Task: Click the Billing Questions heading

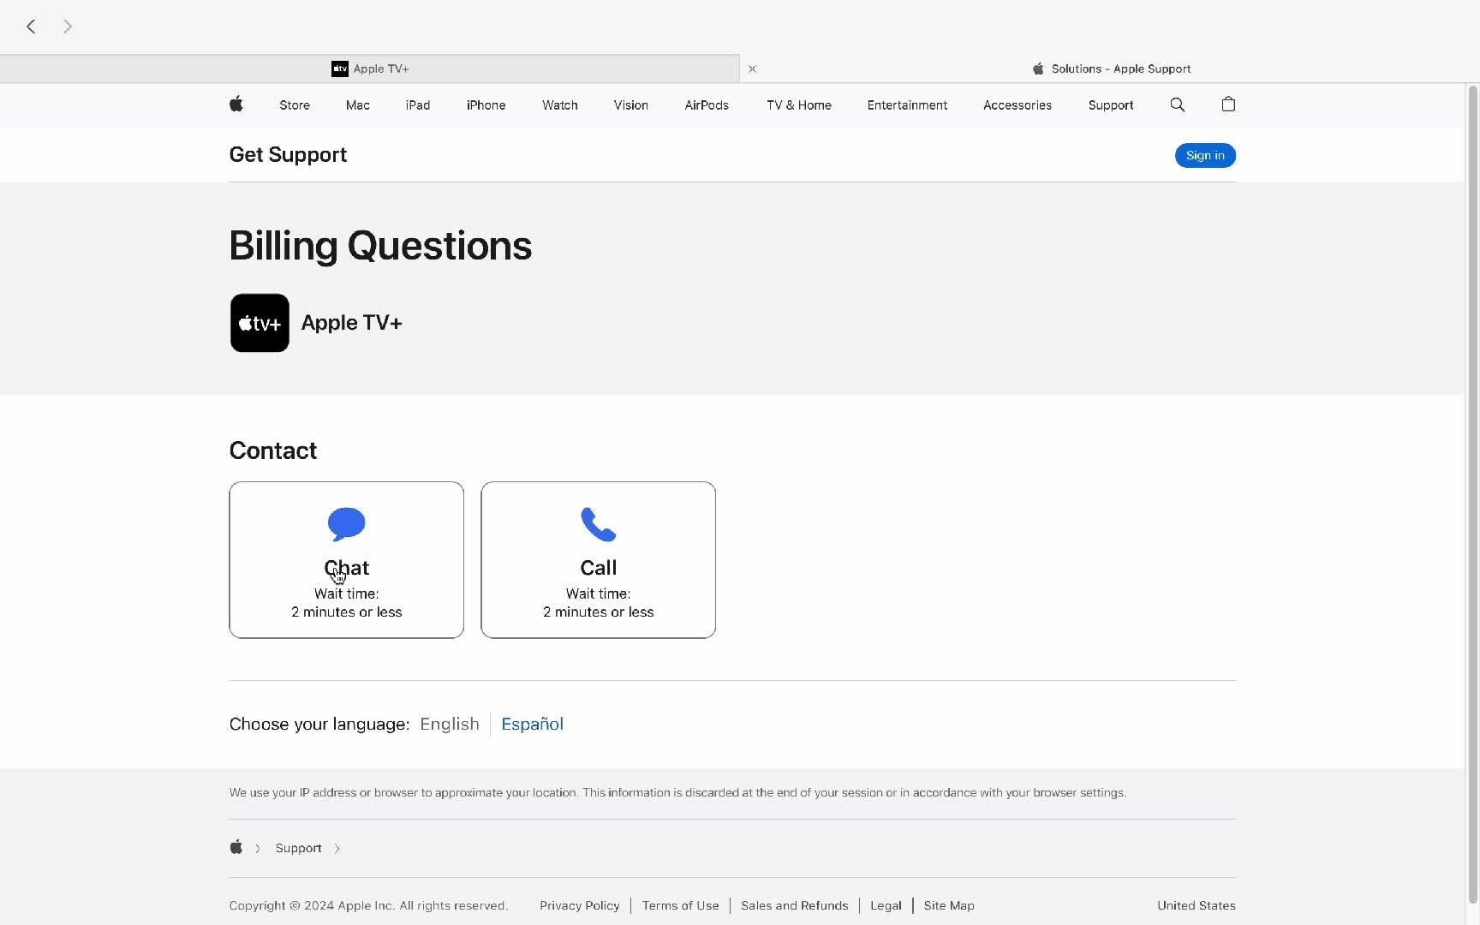Action: click(x=380, y=247)
